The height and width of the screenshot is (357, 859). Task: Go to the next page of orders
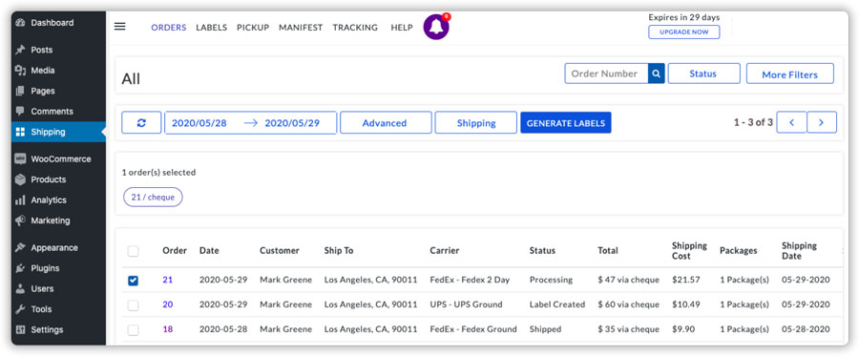821,122
